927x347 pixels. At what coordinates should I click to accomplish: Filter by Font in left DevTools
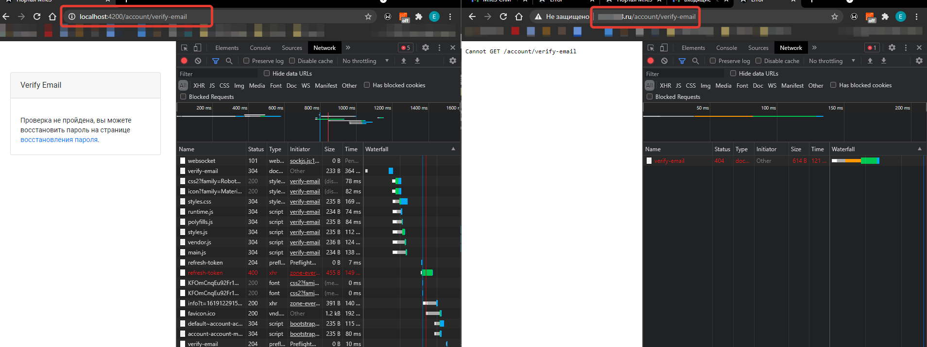click(x=276, y=85)
